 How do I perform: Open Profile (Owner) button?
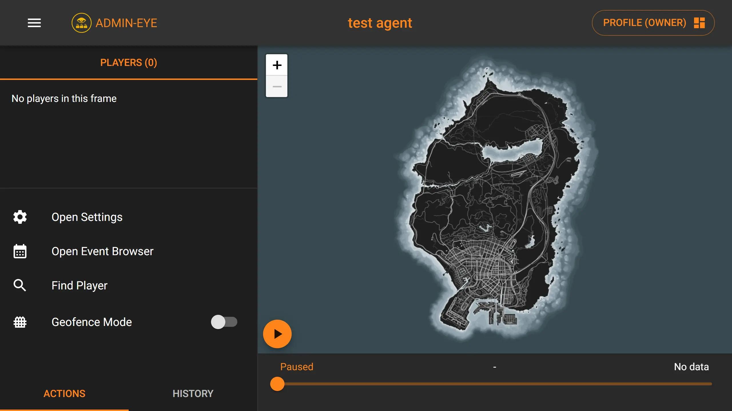(x=645, y=23)
